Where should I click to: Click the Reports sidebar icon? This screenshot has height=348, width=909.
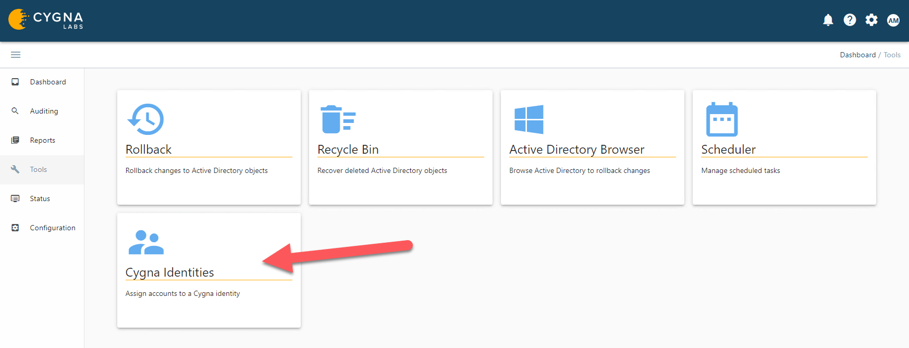[x=15, y=140]
